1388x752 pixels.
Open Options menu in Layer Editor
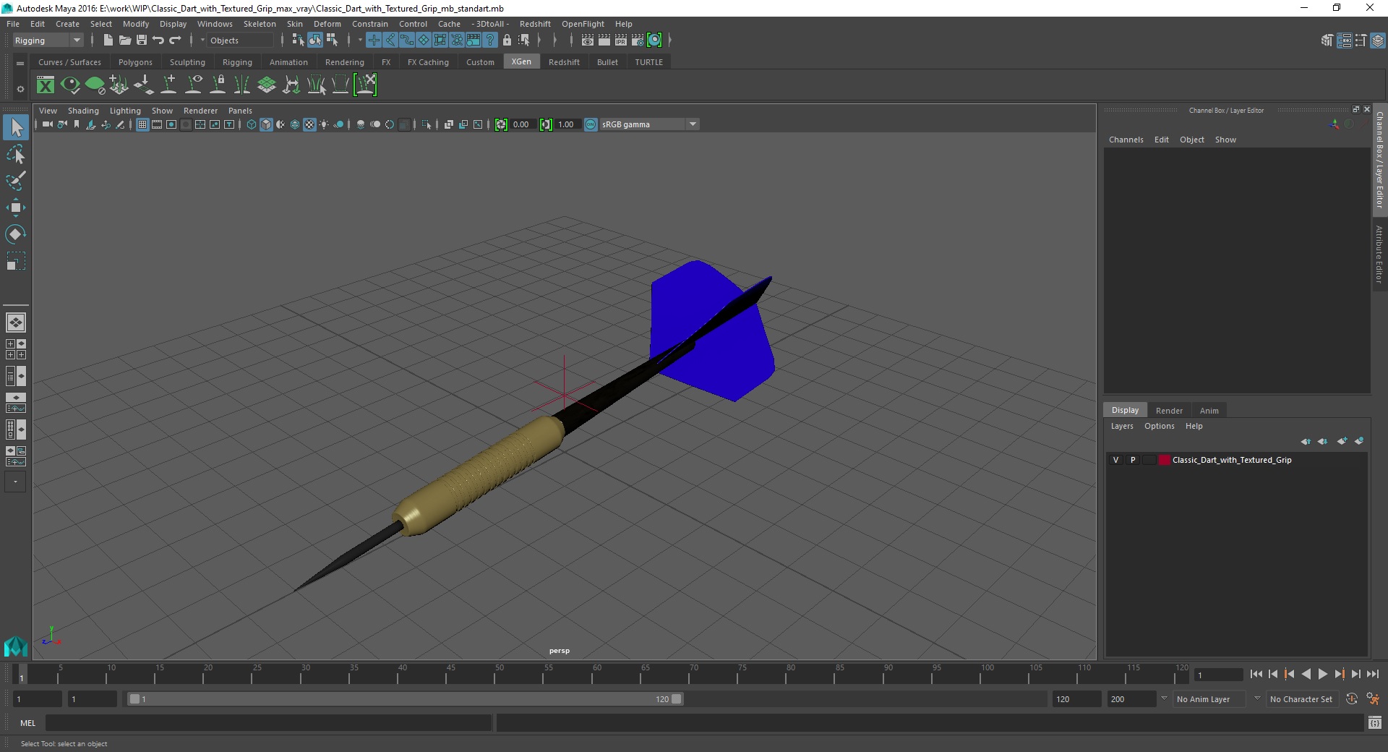coord(1159,426)
